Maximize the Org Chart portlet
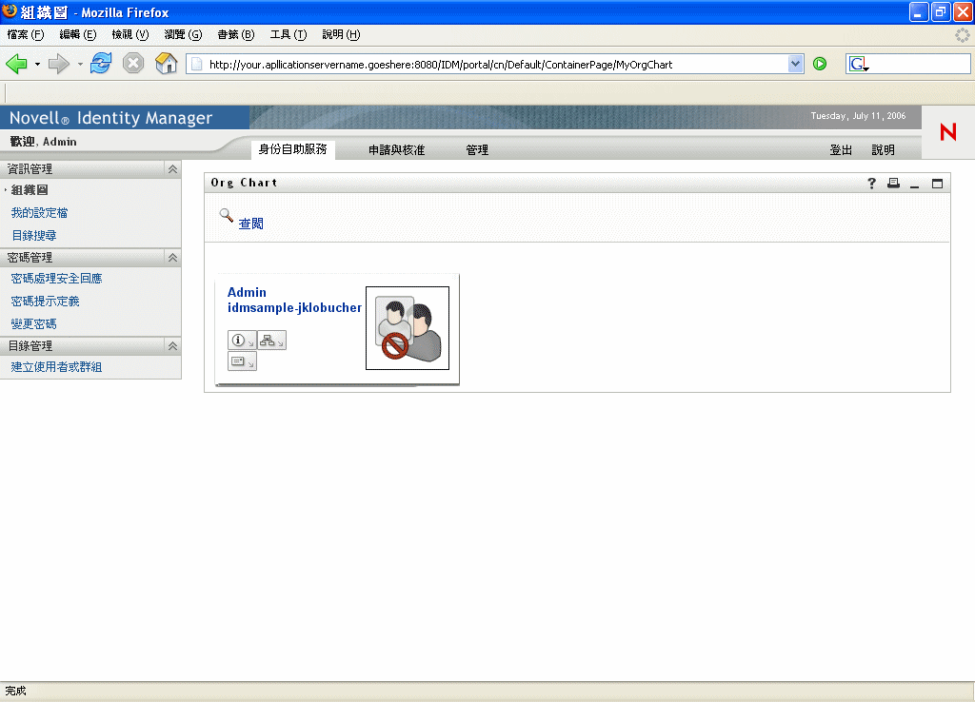This screenshot has height=702, width=975. (937, 184)
